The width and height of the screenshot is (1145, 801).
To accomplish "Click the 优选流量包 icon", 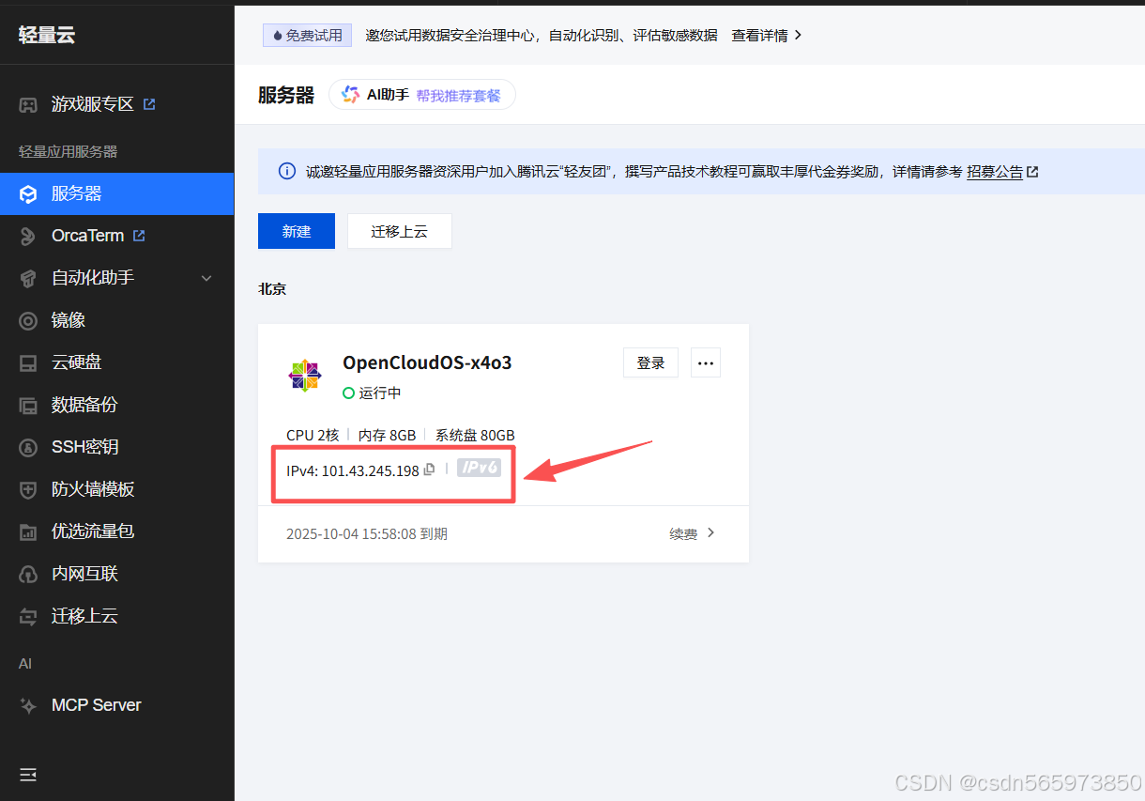I will [x=28, y=531].
